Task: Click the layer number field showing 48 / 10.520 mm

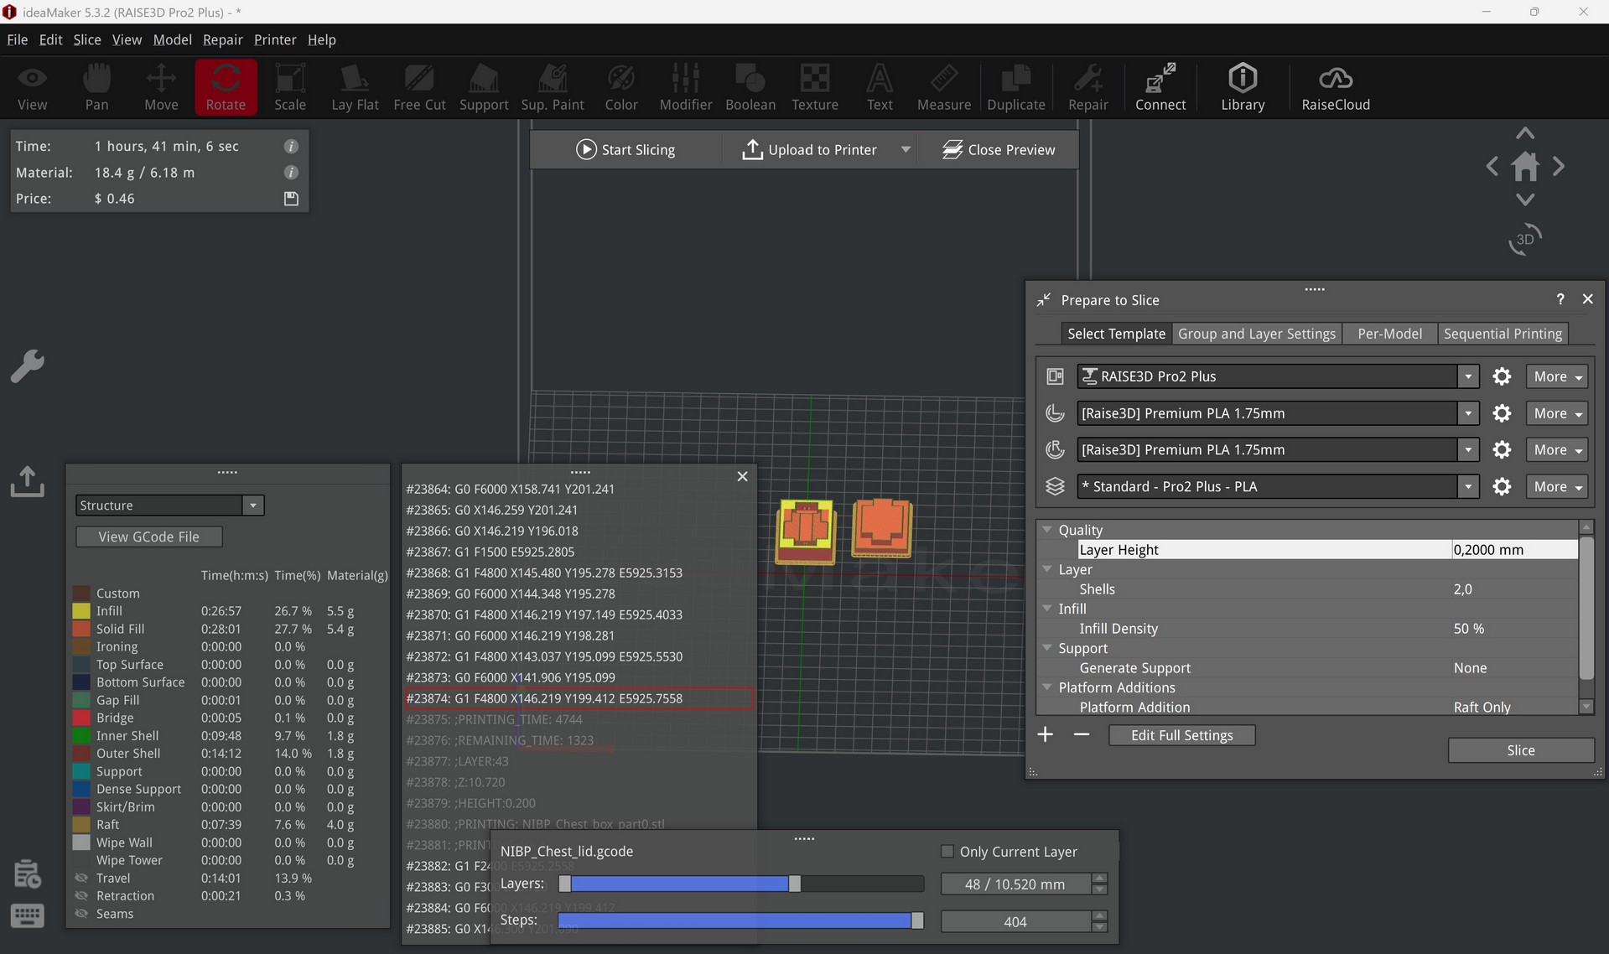Action: pyautogui.click(x=1015, y=884)
